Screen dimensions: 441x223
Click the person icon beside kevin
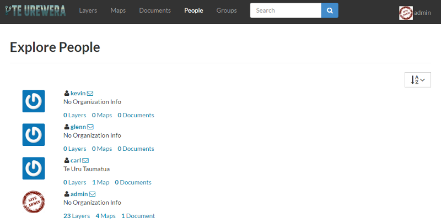(x=67, y=93)
